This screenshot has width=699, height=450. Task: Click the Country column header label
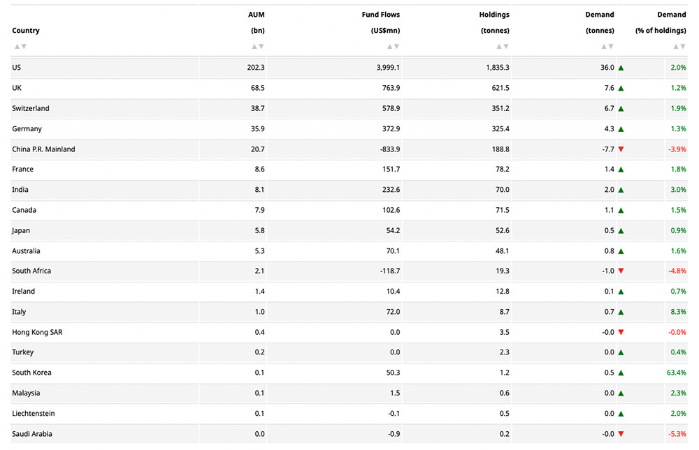pyautogui.click(x=26, y=31)
